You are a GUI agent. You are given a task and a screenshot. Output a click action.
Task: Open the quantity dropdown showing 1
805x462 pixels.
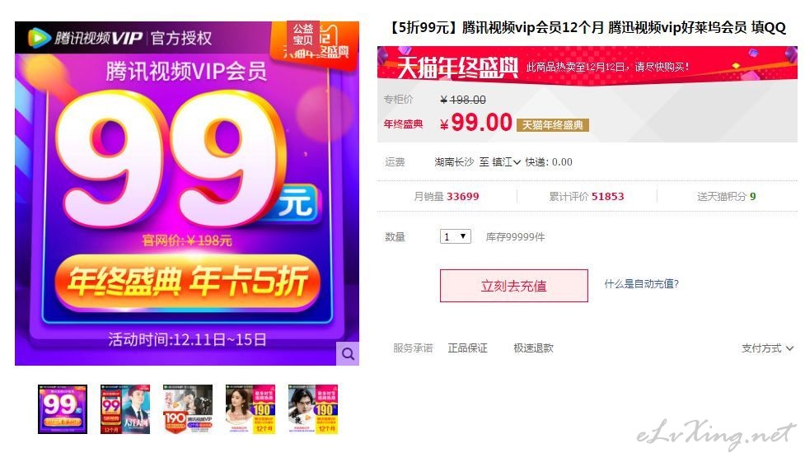pyautogui.click(x=456, y=236)
